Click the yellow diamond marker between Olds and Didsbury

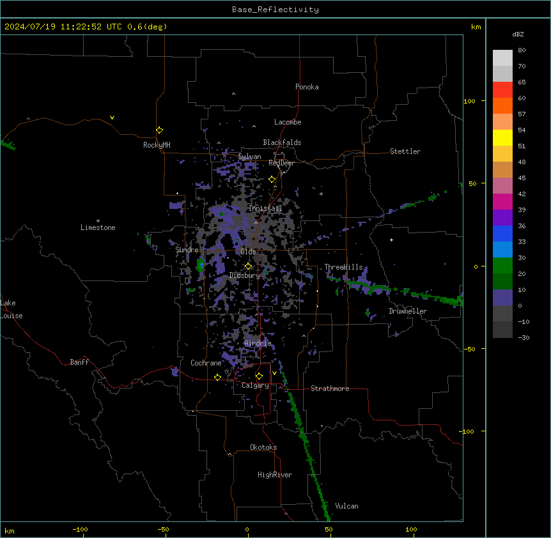point(249,266)
